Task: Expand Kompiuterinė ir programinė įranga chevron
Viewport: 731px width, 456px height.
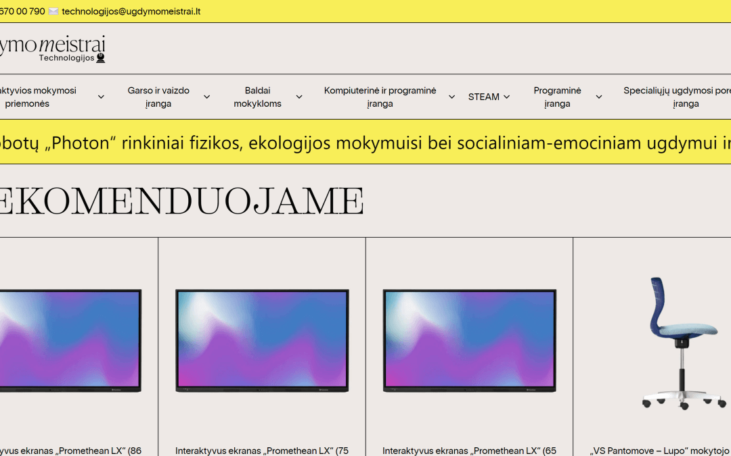Action: (x=451, y=97)
